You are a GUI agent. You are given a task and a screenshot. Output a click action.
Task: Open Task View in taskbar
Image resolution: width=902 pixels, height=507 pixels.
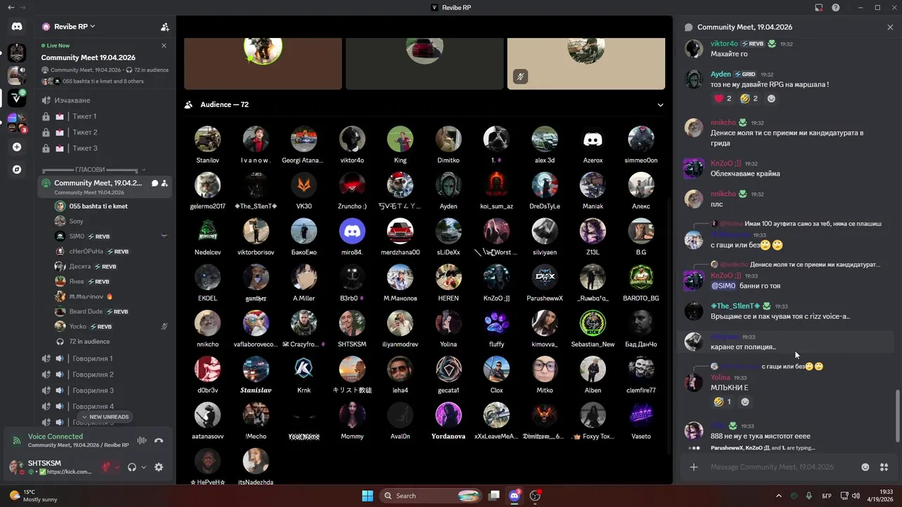click(495, 496)
